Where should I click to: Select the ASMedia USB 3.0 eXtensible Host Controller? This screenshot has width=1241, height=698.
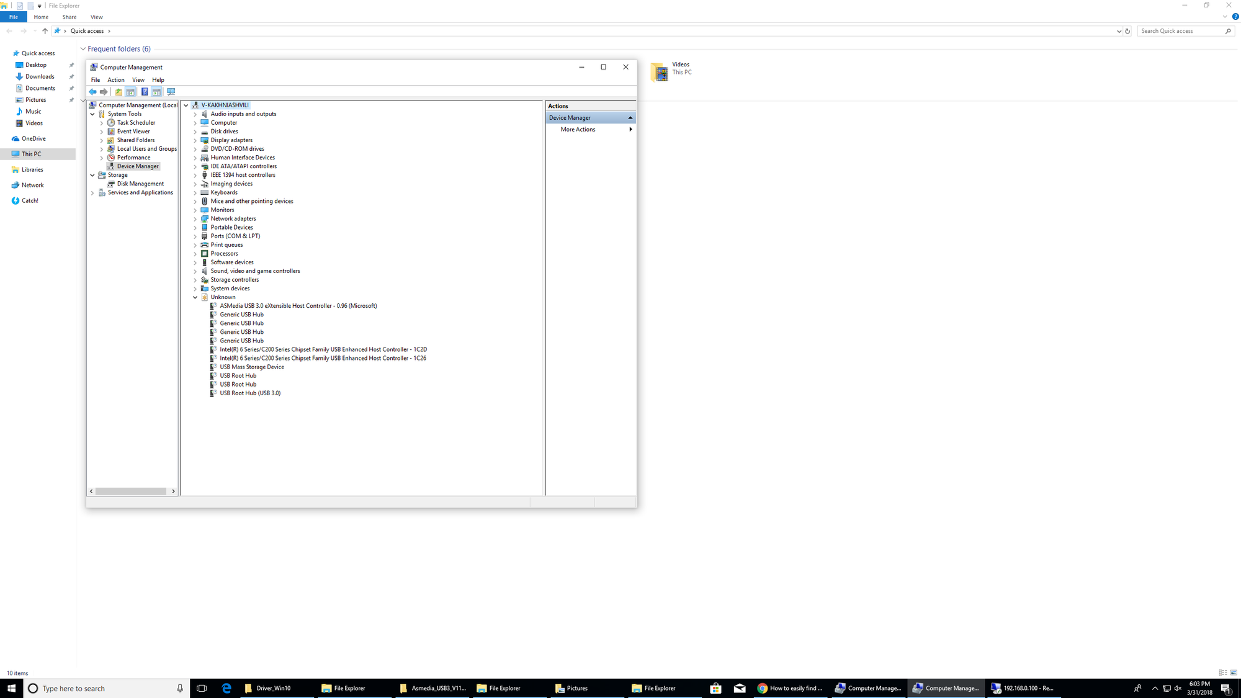click(x=298, y=305)
